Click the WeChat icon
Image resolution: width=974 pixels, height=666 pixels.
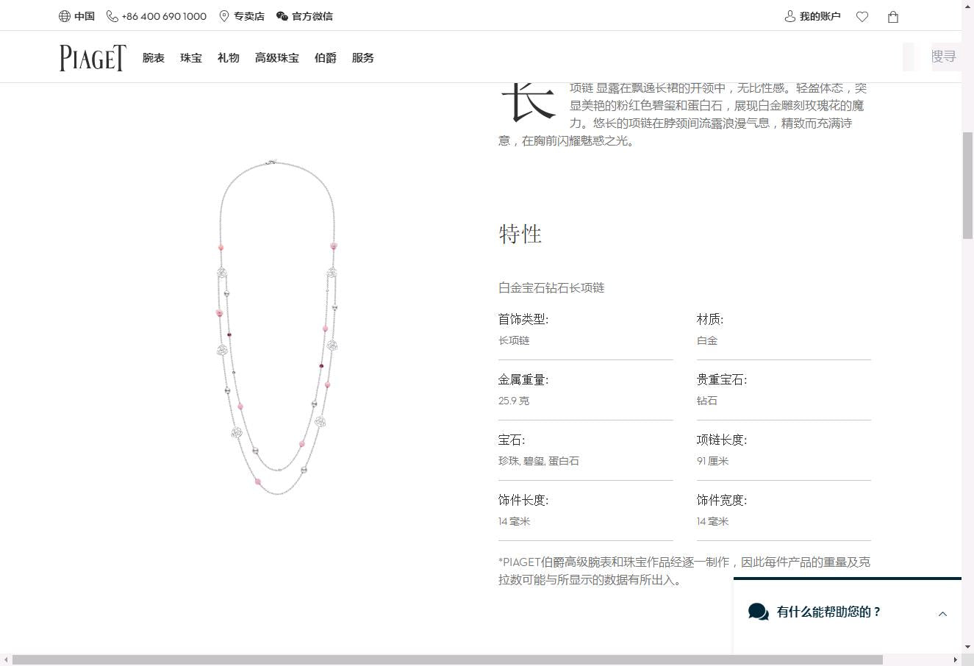(x=282, y=16)
